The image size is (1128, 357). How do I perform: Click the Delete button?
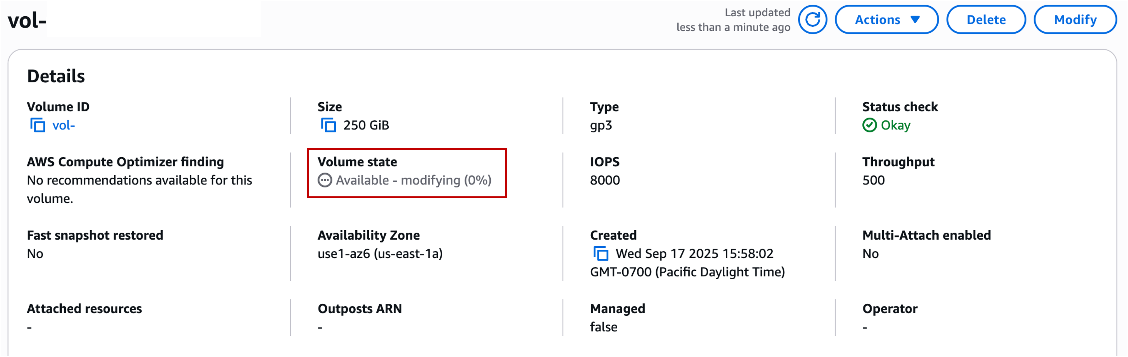coord(986,20)
